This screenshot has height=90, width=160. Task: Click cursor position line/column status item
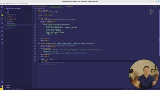click(x=126, y=89)
